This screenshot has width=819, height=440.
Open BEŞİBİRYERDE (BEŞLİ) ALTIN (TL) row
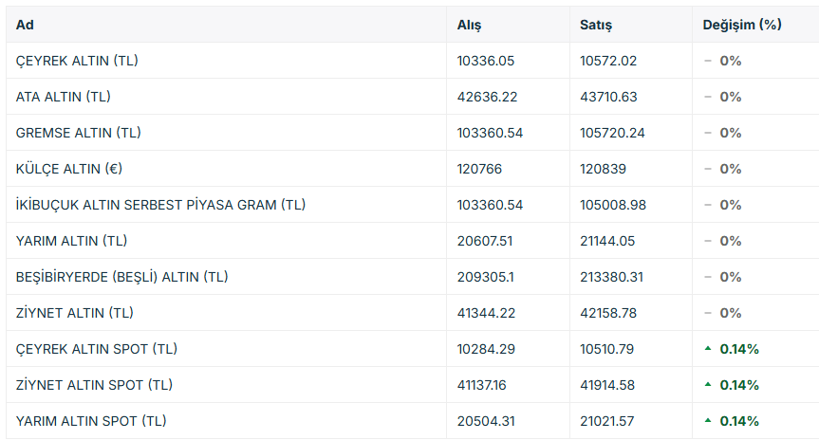[x=413, y=277]
